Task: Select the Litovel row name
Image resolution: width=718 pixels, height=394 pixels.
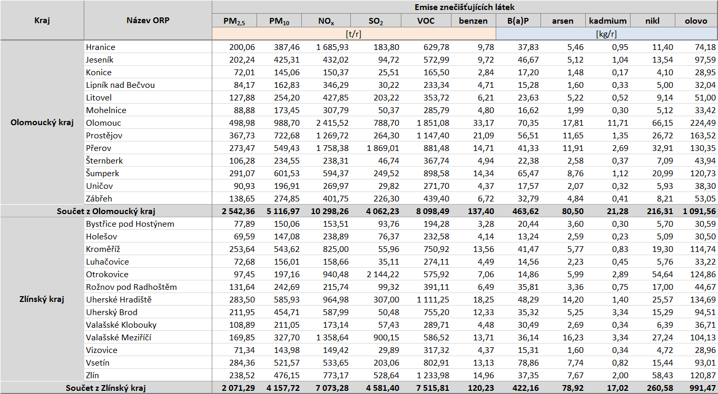Action: pos(100,97)
